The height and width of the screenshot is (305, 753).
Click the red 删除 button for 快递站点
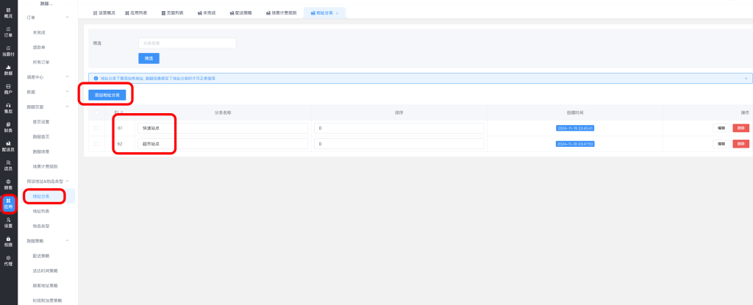point(740,128)
